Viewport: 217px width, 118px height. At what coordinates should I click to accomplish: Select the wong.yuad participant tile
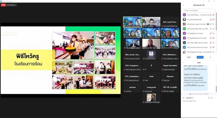pyautogui.click(x=151, y=87)
